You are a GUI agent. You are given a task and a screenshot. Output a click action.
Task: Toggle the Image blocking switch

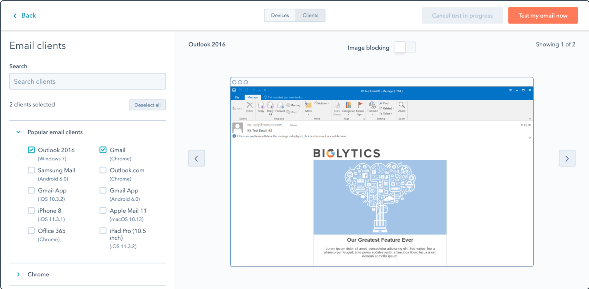pos(405,47)
